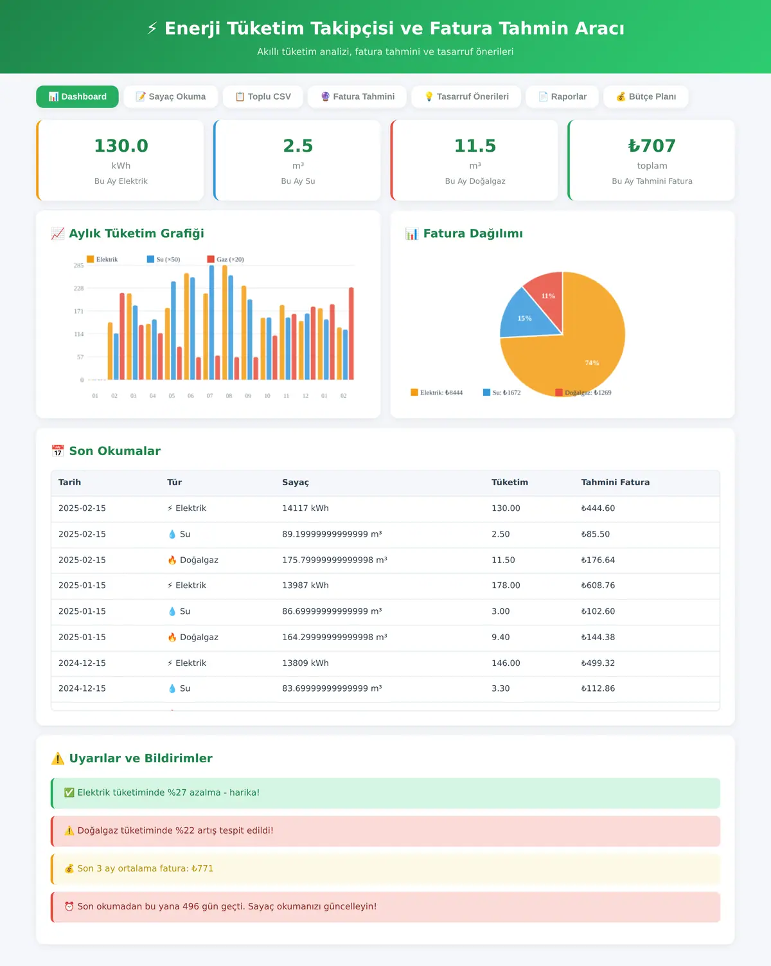This screenshot has height=966, width=771.
Task: Toggle the Elektrik: ₺8444 pie legend entry
Action: (x=437, y=392)
